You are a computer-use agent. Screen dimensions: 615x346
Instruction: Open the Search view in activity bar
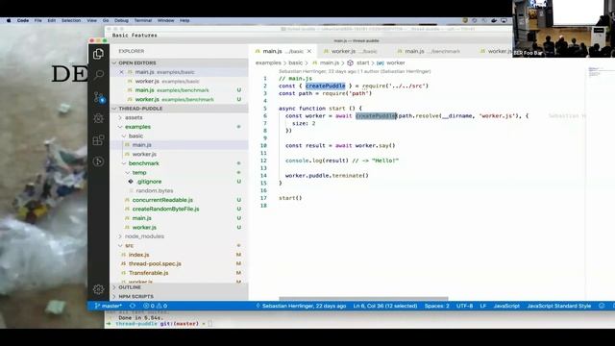pyautogui.click(x=98, y=75)
